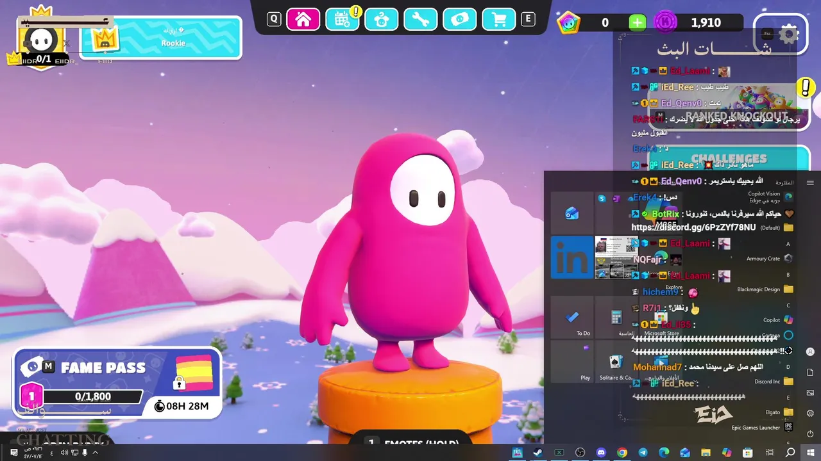Open the events calendar tab with alert badge
Screen dimensions: 821x461
[343, 19]
